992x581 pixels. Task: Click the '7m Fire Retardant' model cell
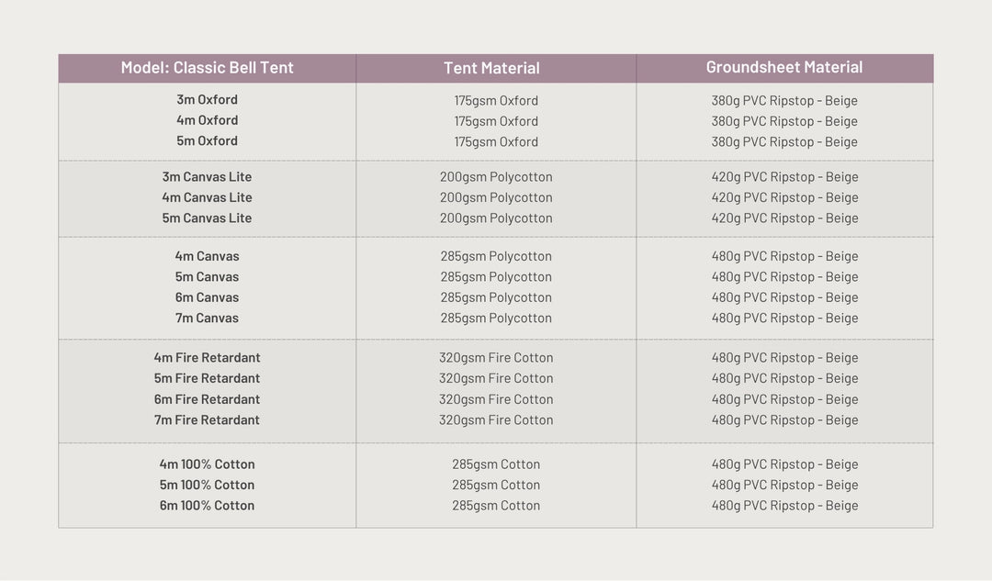point(207,420)
